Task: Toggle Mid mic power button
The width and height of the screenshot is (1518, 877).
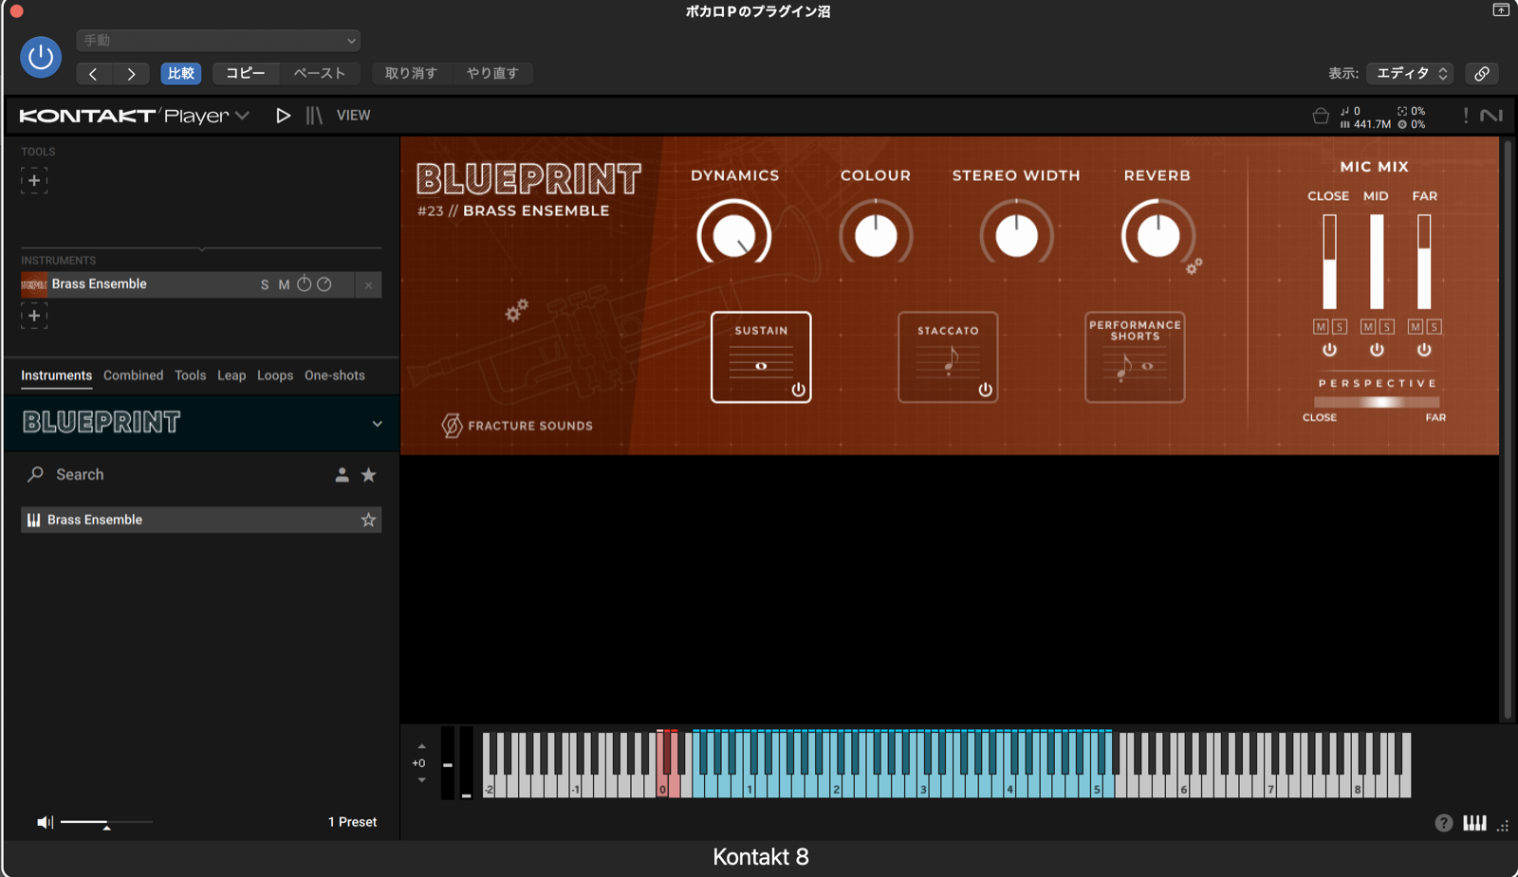Action: pyautogui.click(x=1377, y=350)
